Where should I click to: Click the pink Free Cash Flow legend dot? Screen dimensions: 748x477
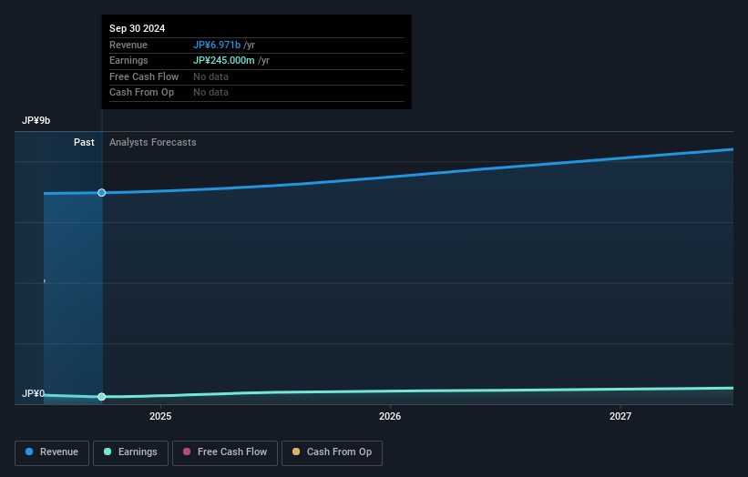click(187, 452)
